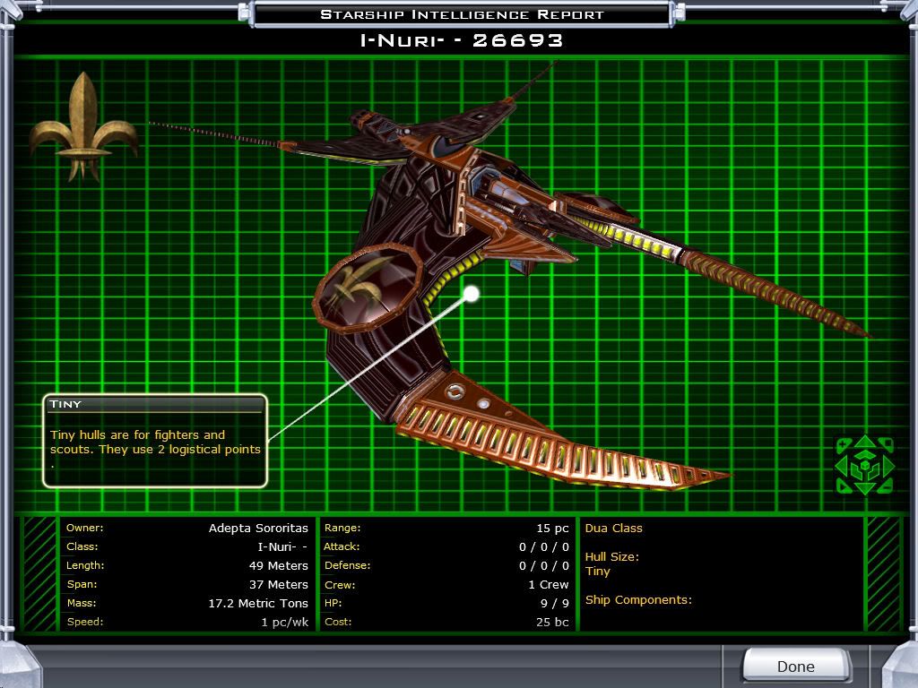Click the Defense value '0 / 0 / 0'
918x688 pixels.
coord(544,566)
